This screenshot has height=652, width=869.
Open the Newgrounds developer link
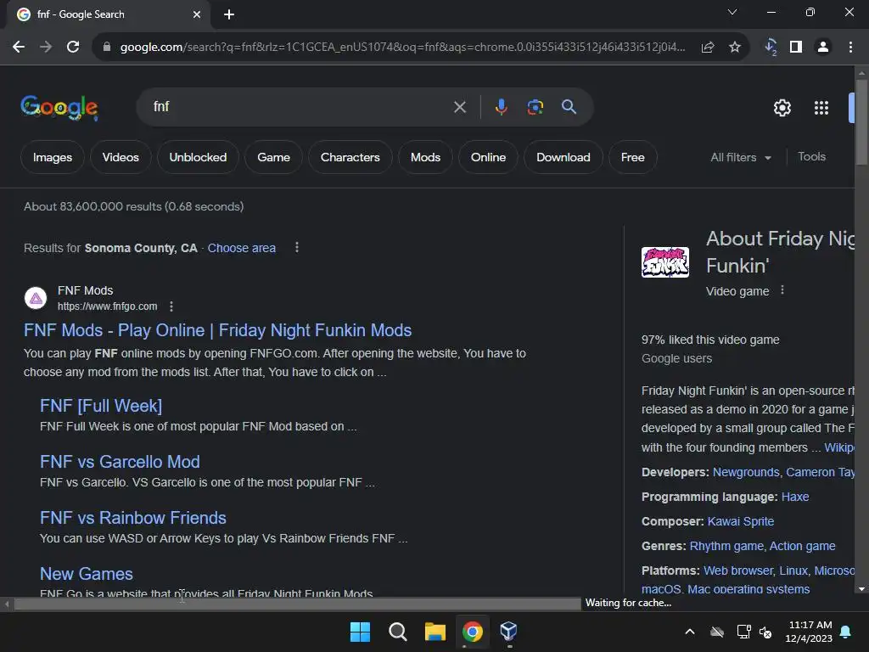pos(746,472)
